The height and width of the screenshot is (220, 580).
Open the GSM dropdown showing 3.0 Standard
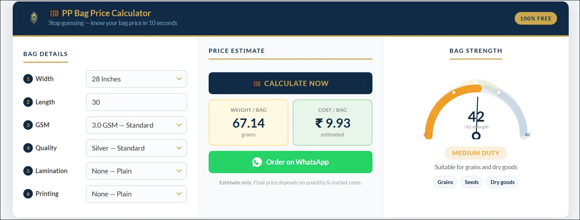tap(136, 125)
